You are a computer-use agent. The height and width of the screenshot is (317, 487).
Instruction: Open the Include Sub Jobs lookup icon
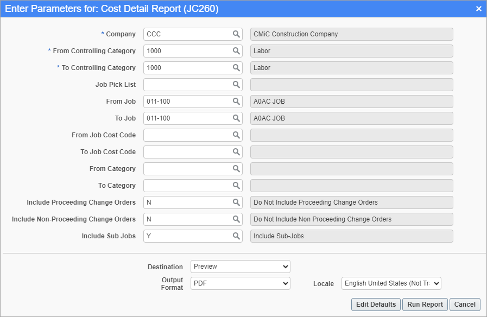click(x=236, y=236)
